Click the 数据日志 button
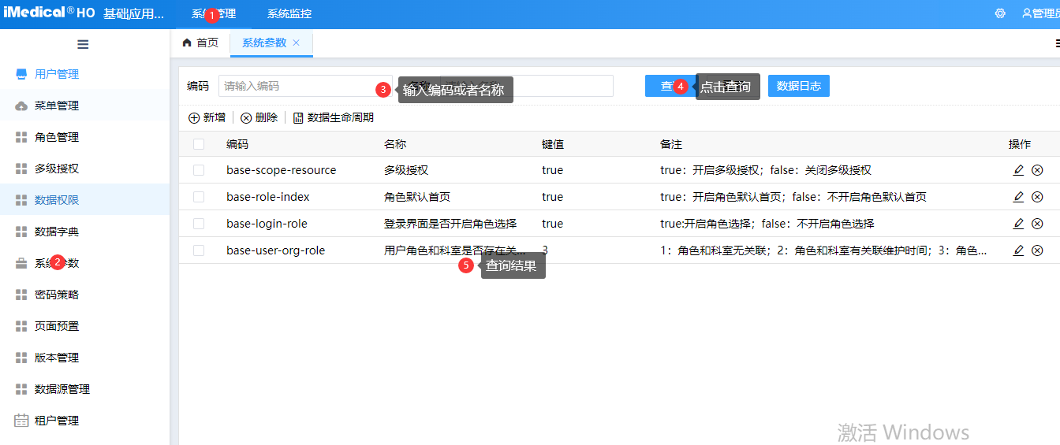The image size is (1060, 445). click(x=799, y=87)
